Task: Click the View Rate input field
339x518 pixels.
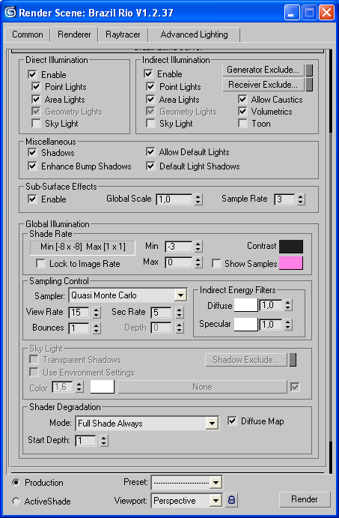Action: coord(79,313)
